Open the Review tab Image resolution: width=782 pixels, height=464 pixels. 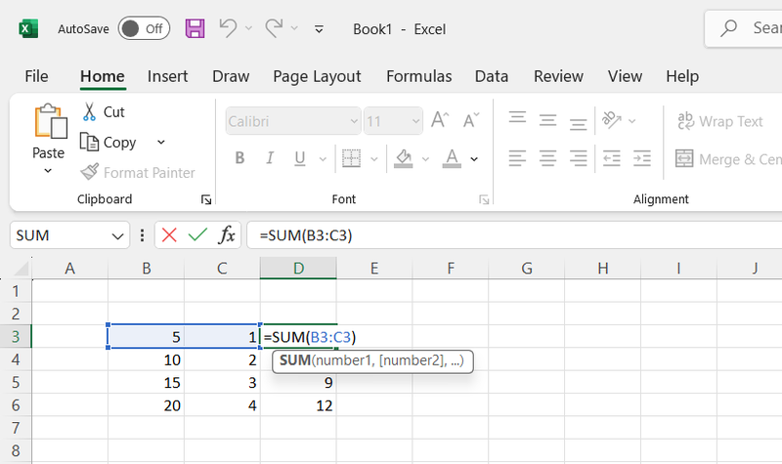558,76
